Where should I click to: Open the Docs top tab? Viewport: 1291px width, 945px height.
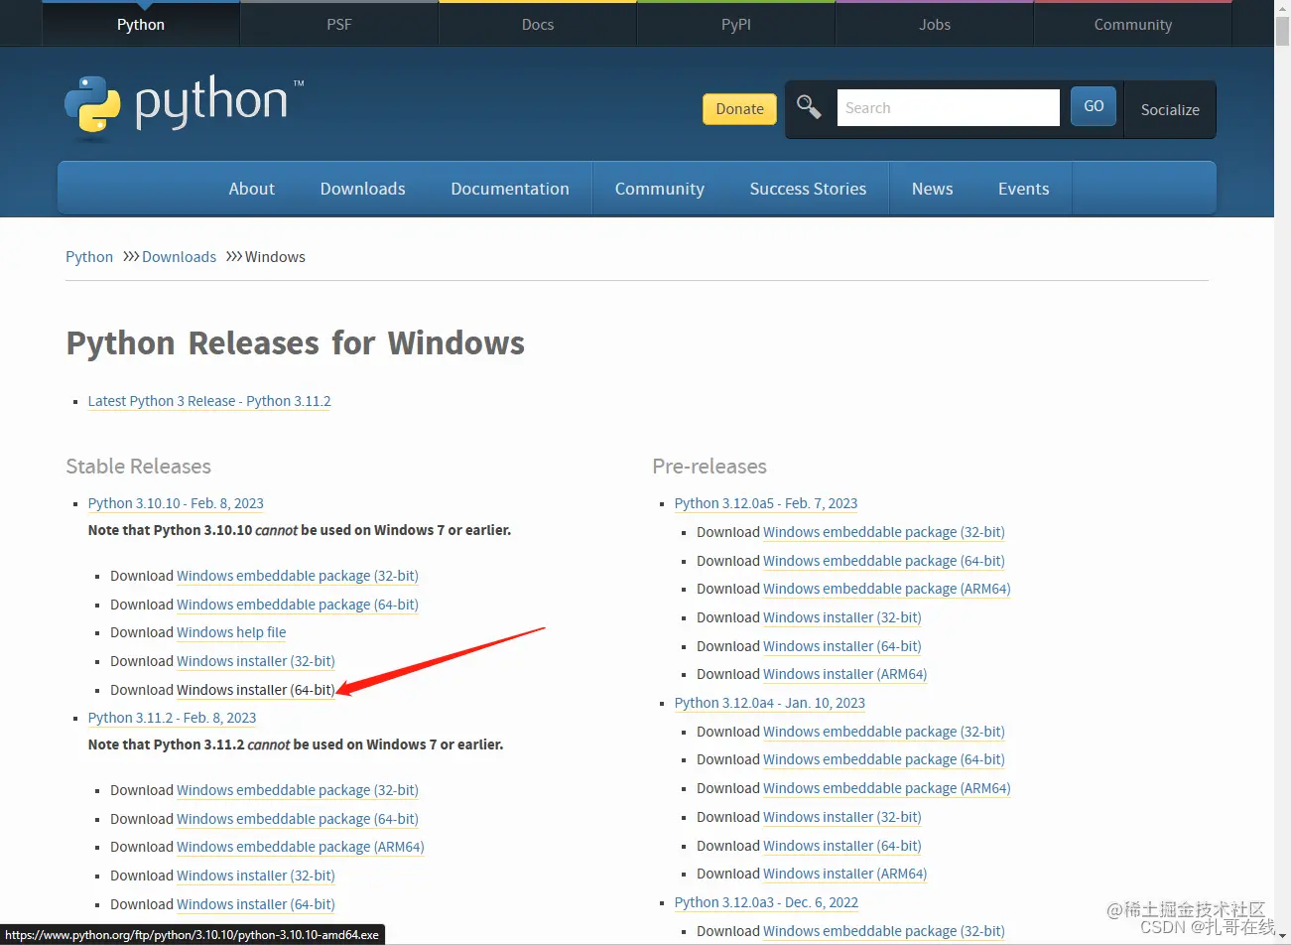538,24
